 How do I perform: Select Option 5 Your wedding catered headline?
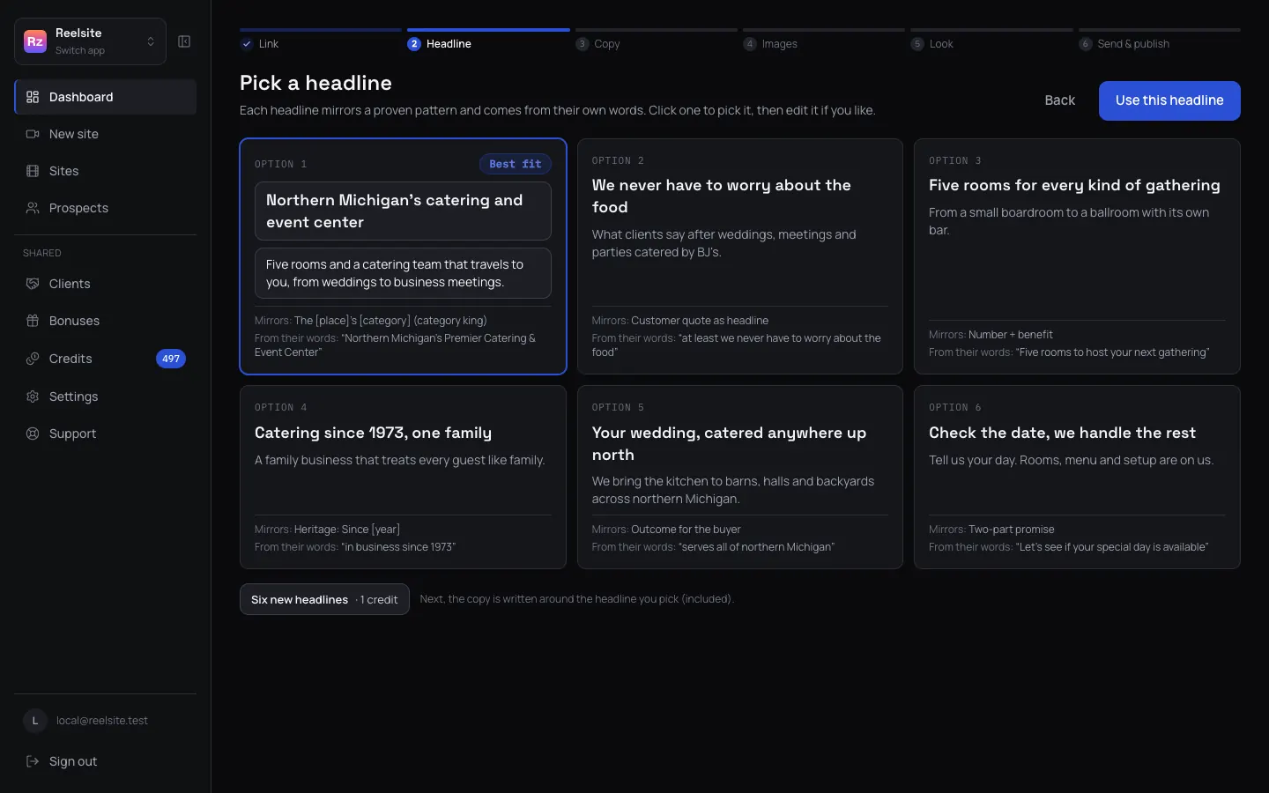coord(740,477)
